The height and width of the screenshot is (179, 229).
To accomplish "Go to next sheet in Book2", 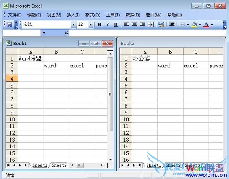I will (x=134, y=165).
